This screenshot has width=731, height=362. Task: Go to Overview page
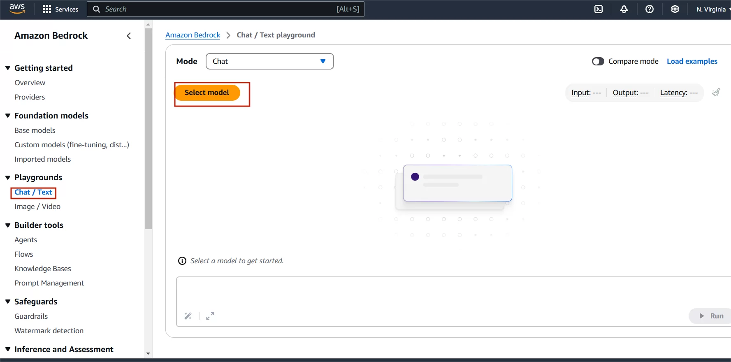[x=30, y=83]
